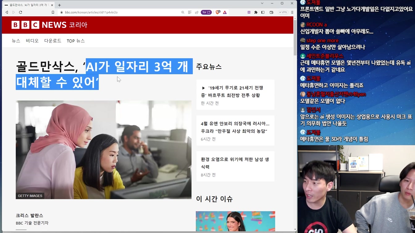The width and height of the screenshot is (415, 233).
Task: Click the GETTY IMAGES credit label
Action: coord(30,196)
